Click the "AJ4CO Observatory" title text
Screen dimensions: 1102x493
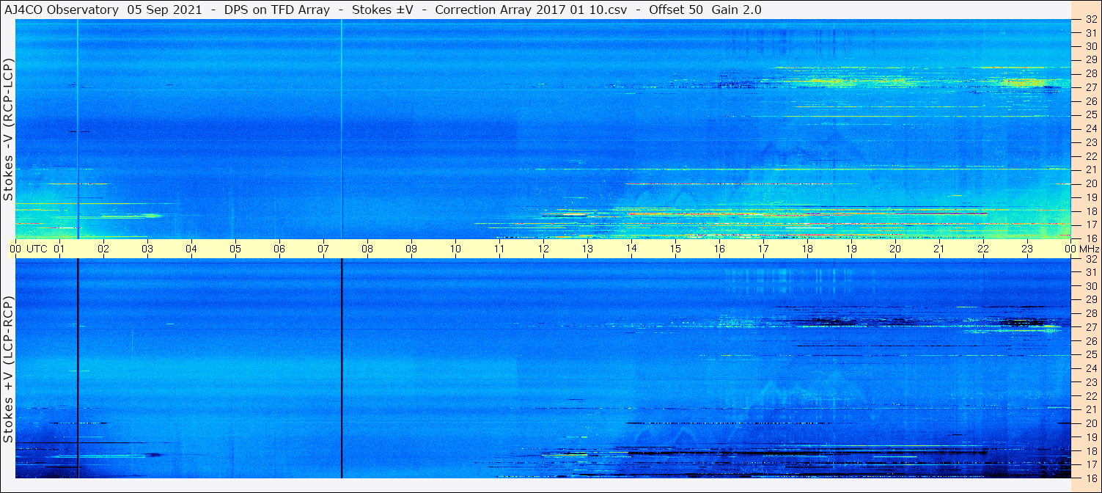point(61,10)
